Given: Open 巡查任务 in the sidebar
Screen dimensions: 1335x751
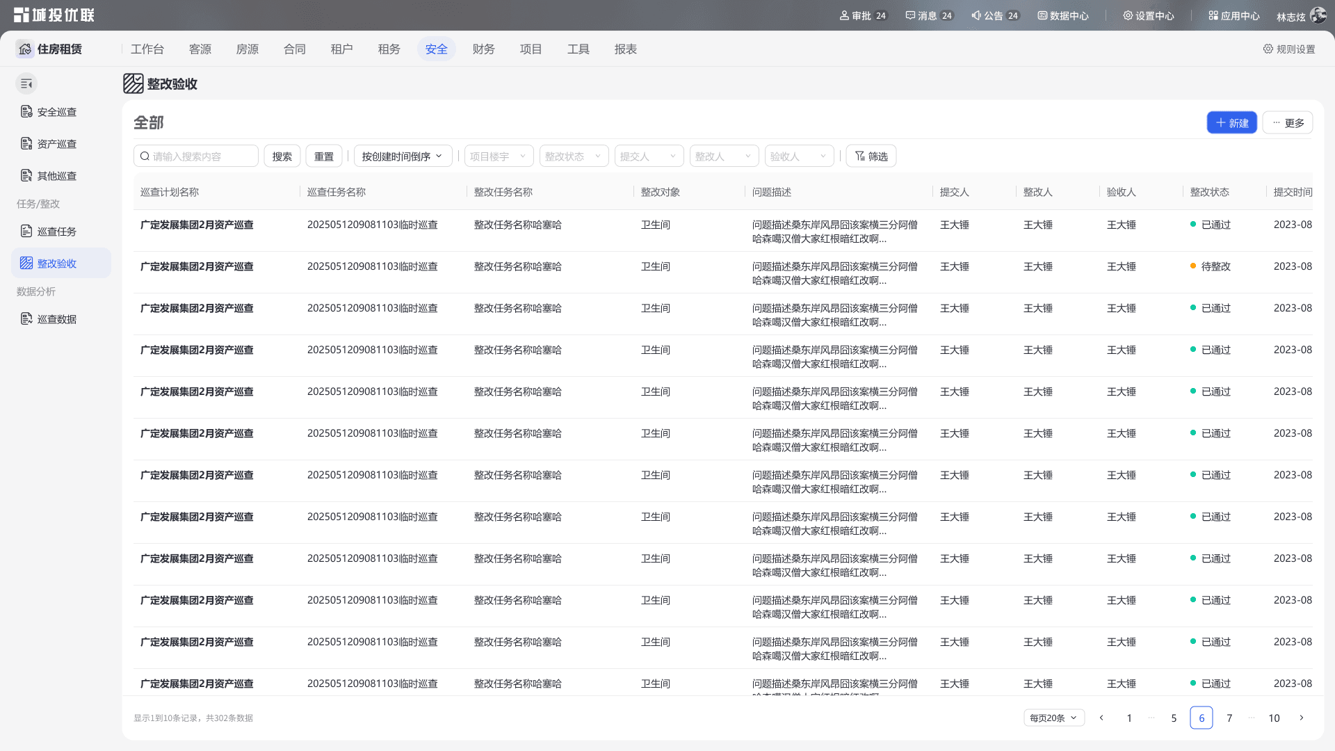Looking at the screenshot, I should coord(61,231).
